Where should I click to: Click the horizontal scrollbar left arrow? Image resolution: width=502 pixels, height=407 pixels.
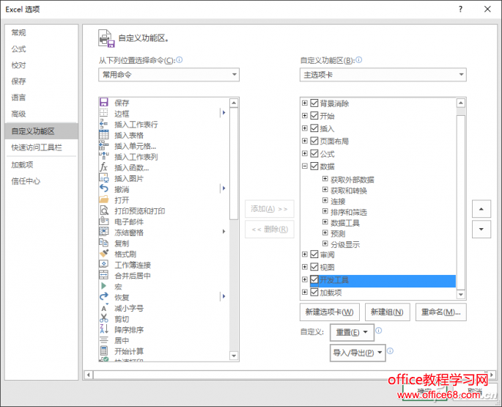(x=89, y=374)
